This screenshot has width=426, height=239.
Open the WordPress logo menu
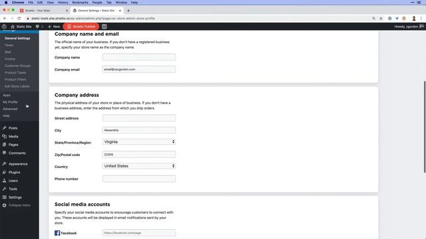tap(4, 27)
